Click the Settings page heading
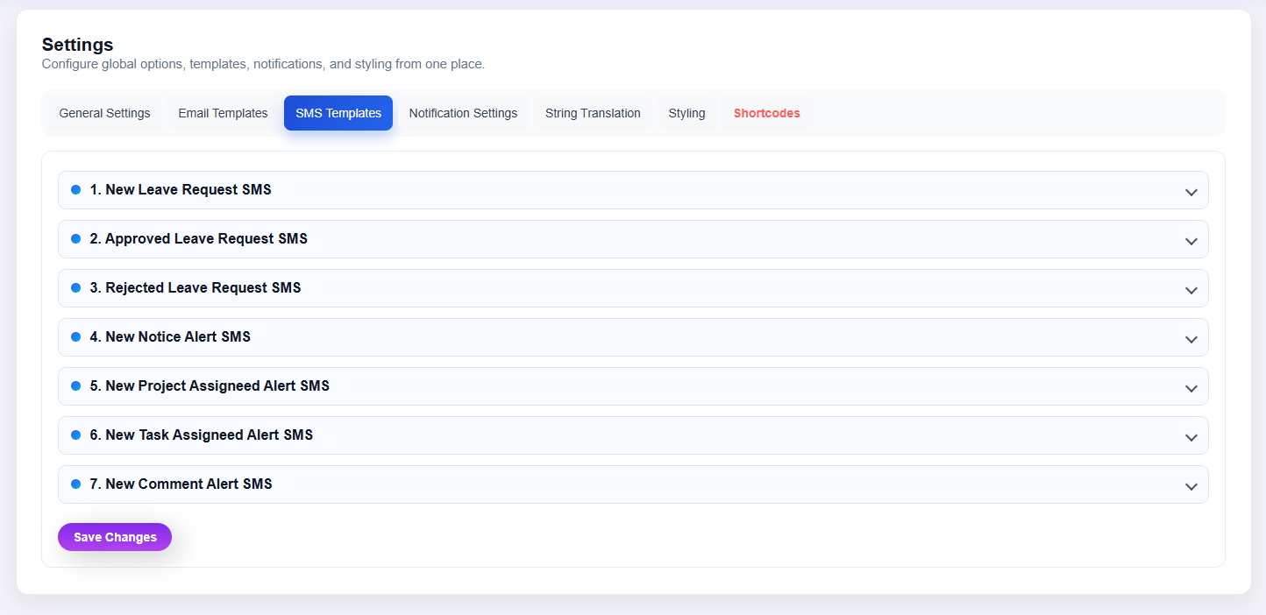Viewport: 1266px width, 615px height. coord(77,45)
